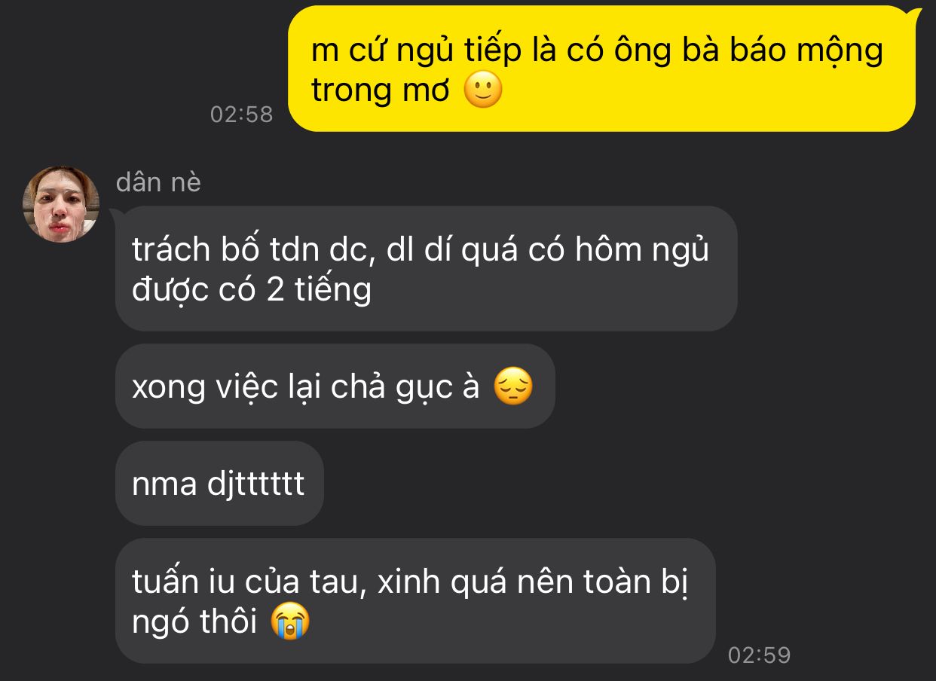The width and height of the screenshot is (936, 681).
Task: Select the "xong việc lại chả gục à" message
Action: [335, 386]
